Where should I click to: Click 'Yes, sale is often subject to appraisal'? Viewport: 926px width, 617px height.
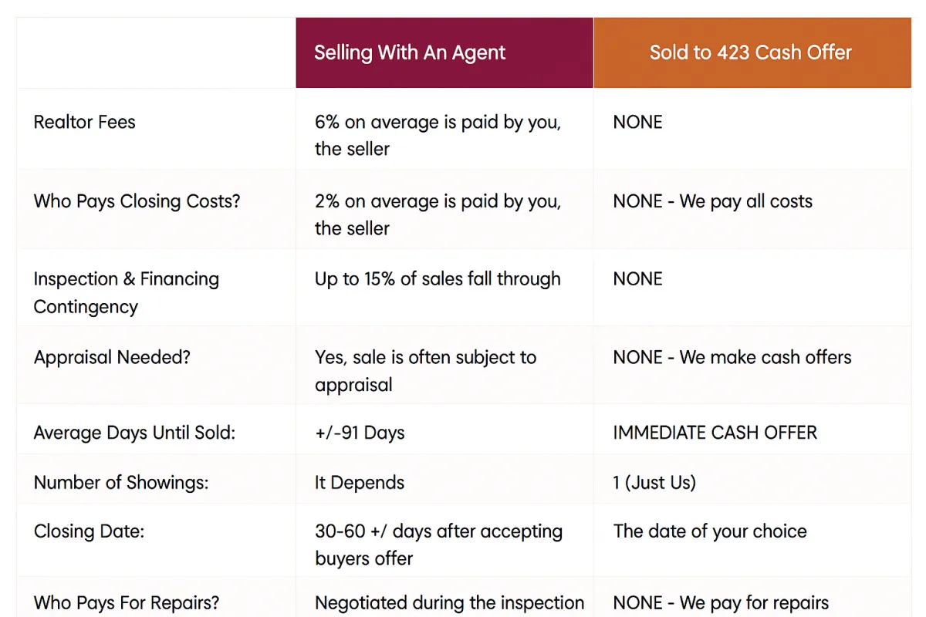(426, 371)
